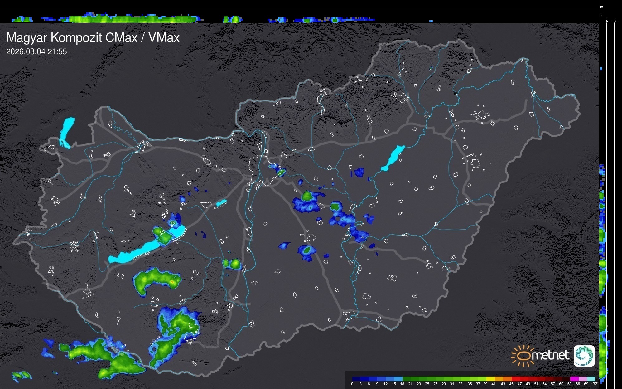Click the Magyar Kompozit CMax / VMax title
This screenshot has height=389, width=622.
click(93, 38)
